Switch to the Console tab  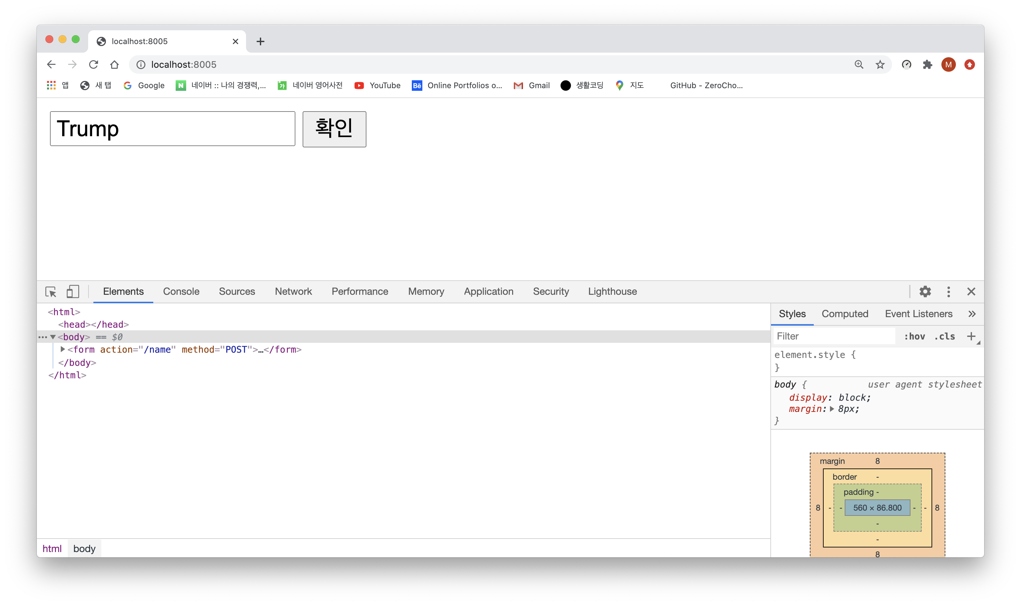coord(181,291)
